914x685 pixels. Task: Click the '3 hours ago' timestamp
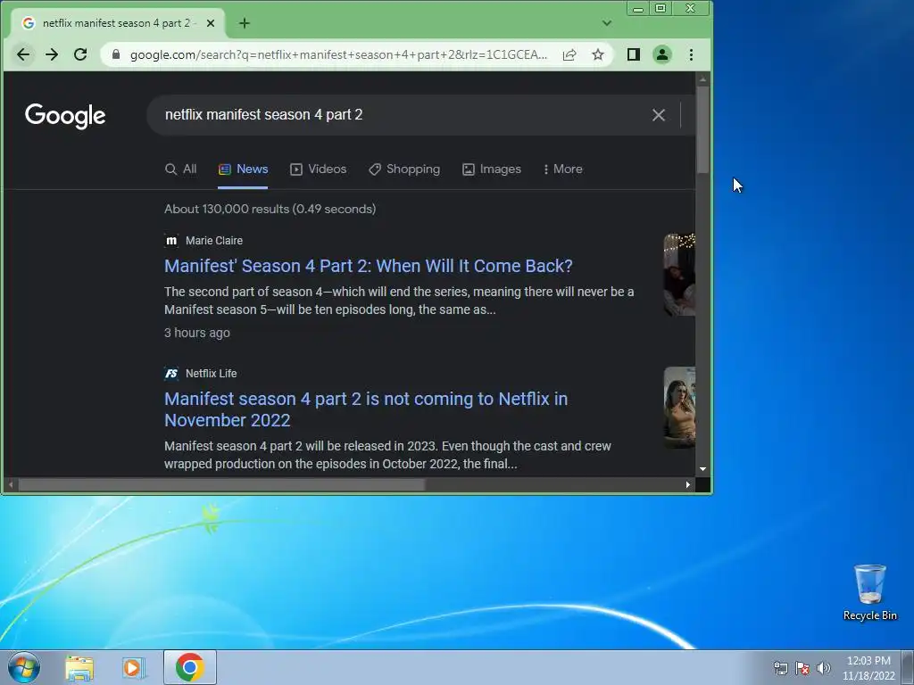click(x=197, y=334)
